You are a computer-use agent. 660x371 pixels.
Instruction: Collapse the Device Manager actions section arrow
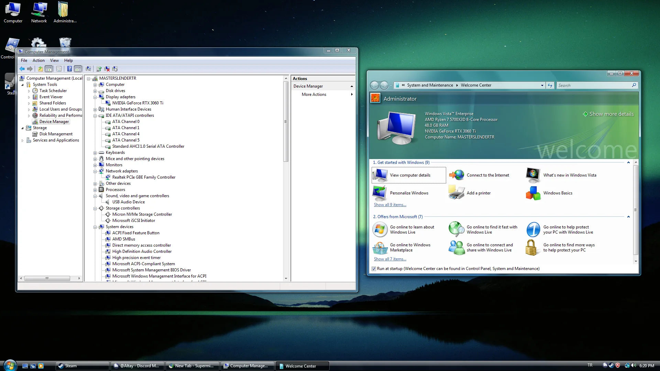(351, 86)
